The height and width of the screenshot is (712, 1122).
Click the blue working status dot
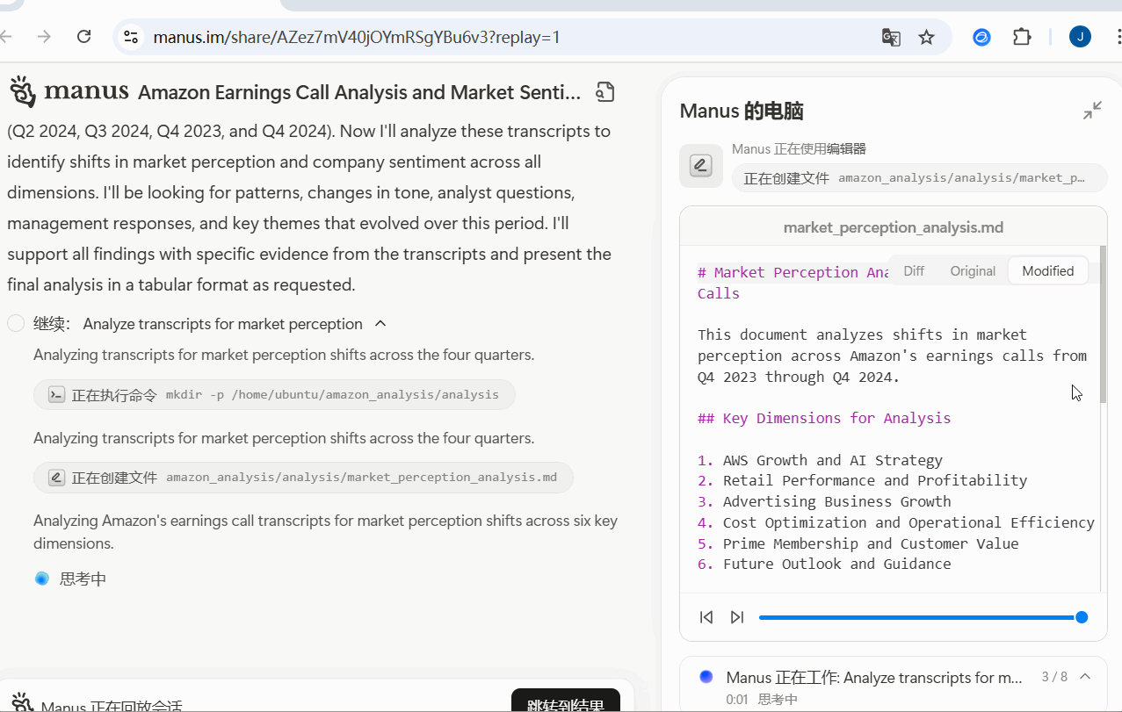click(706, 676)
